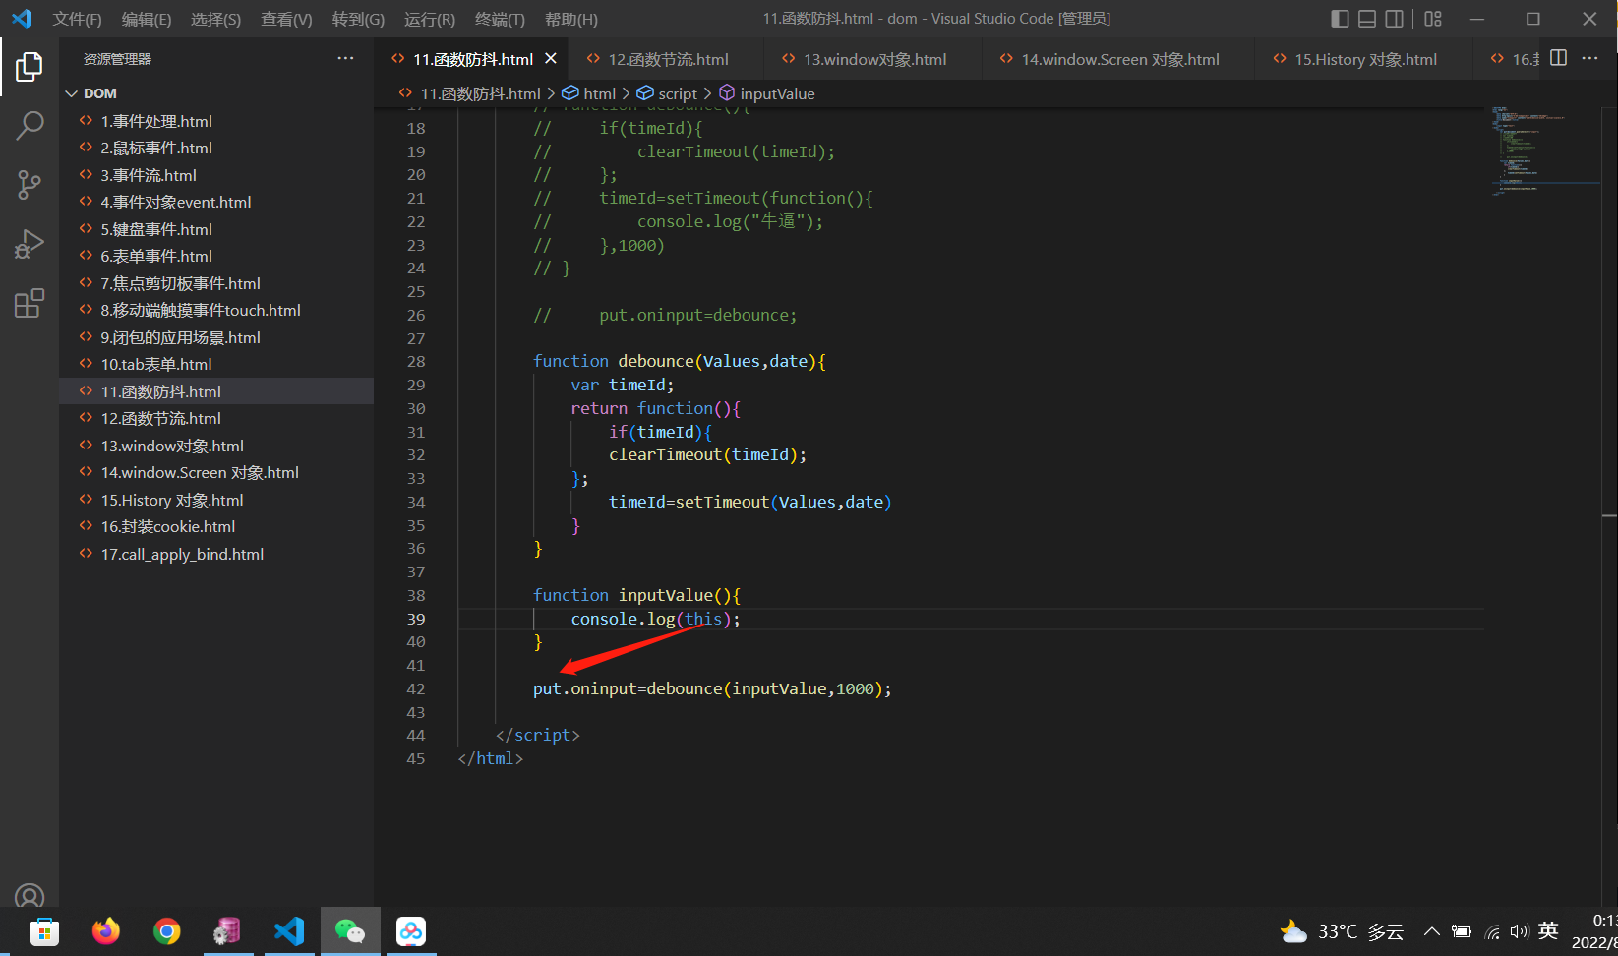1618x956 pixels.
Task: Launch Chrome from the taskbar
Action: [167, 931]
